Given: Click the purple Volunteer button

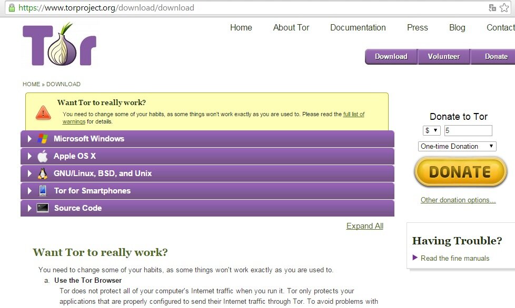Looking at the screenshot, I should (x=444, y=57).
